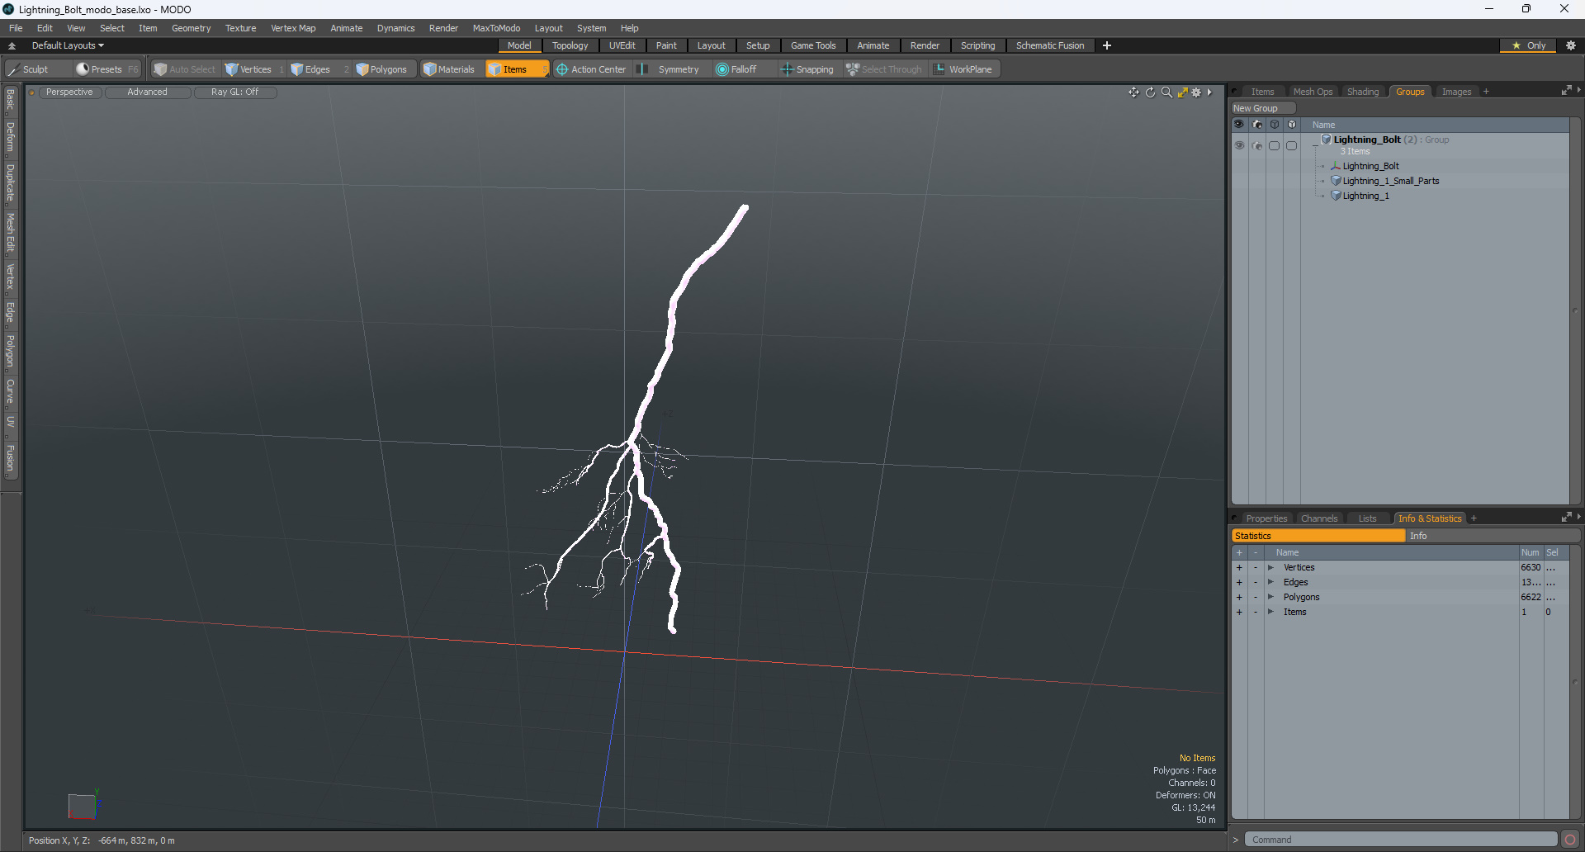
Task: Switch to the Channels tab
Action: pos(1318,518)
